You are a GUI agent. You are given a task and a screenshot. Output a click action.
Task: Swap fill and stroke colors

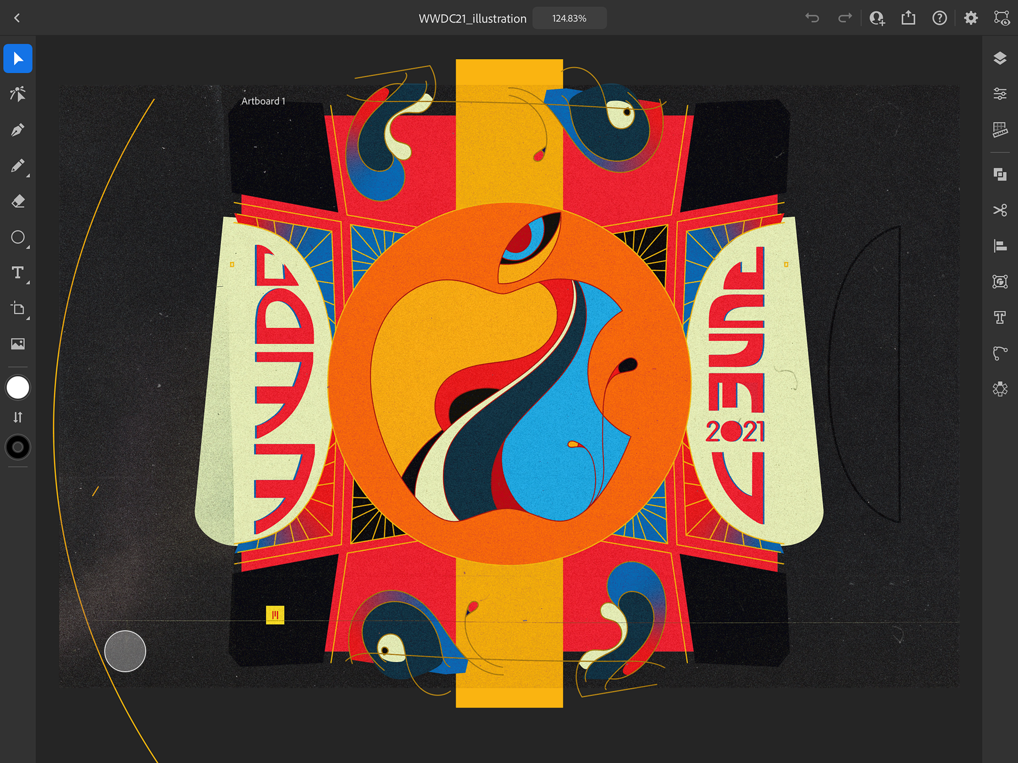(x=18, y=417)
